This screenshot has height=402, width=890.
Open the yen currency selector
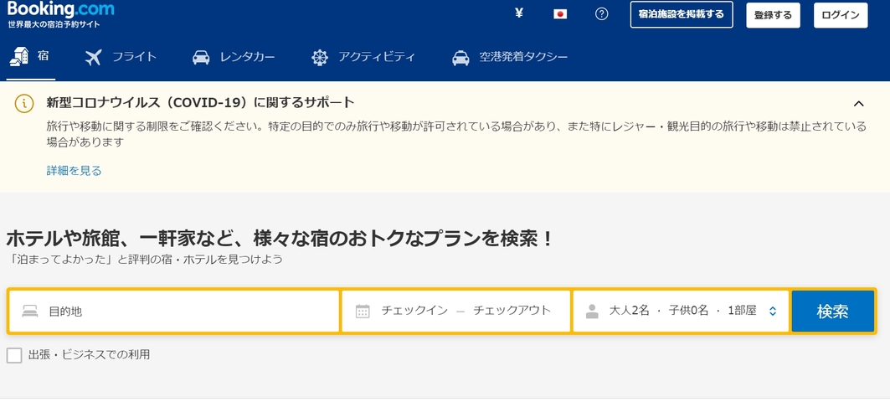coord(518,13)
